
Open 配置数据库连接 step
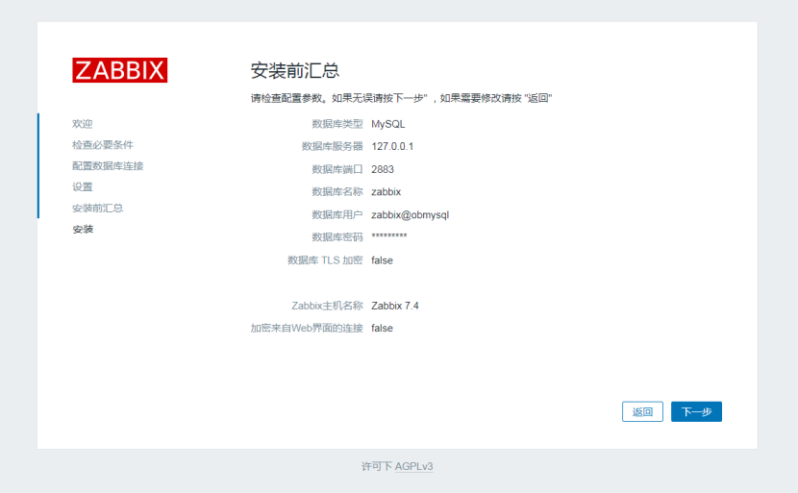(x=108, y=166)
